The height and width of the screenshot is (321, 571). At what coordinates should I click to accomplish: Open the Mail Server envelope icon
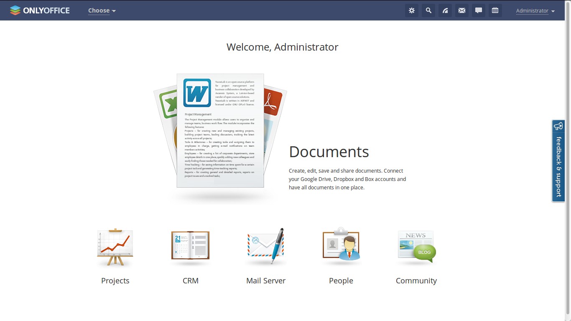click(266, 247)
